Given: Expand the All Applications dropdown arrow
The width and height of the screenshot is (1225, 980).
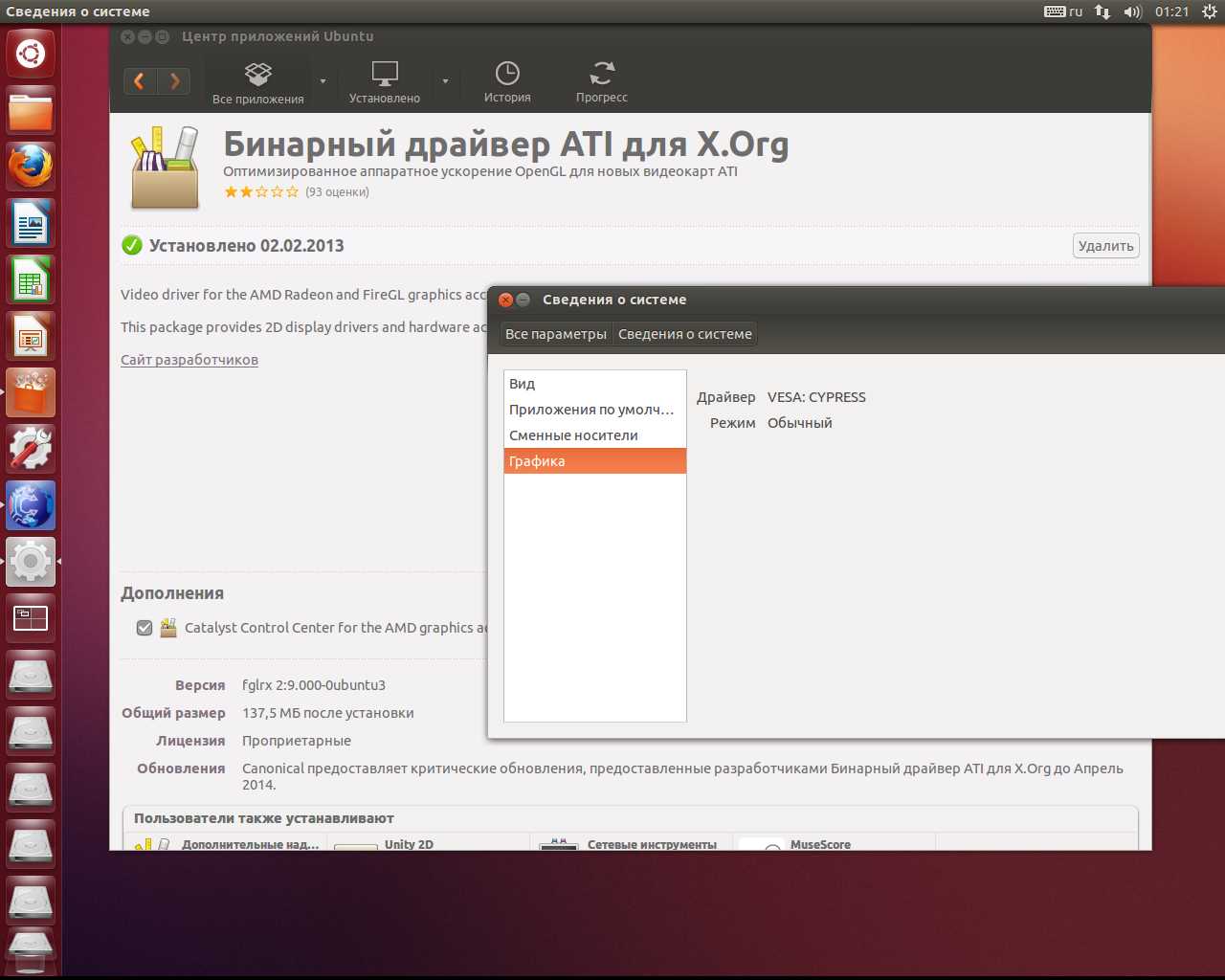Looking at the screenshot, I should tap(323, 81).
